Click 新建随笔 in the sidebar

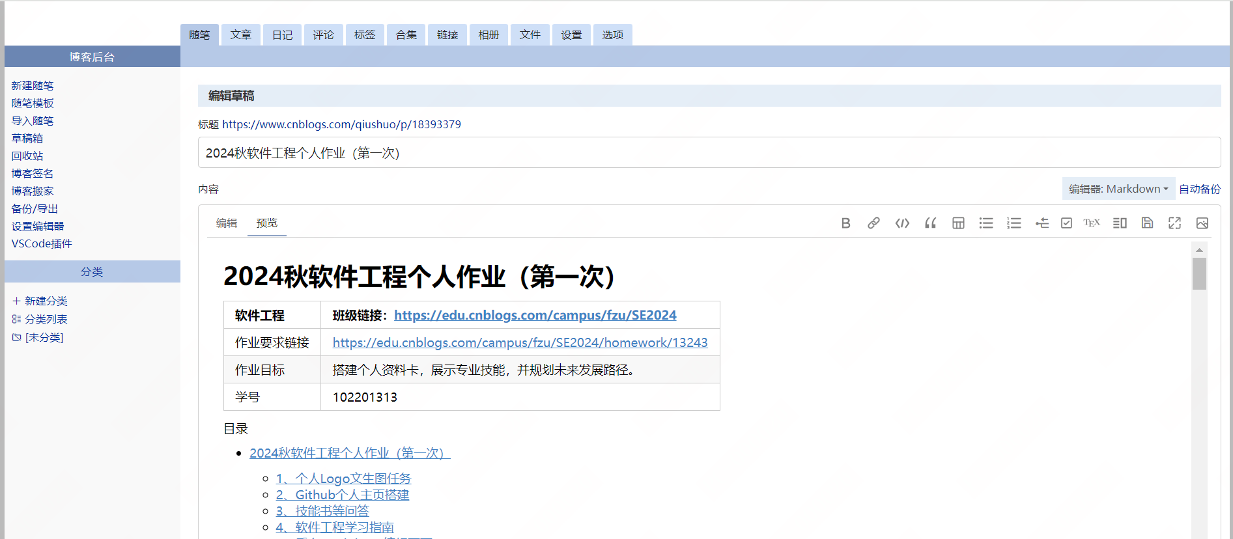[33, 85]
